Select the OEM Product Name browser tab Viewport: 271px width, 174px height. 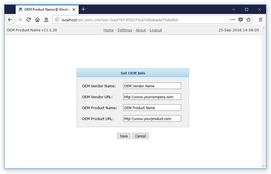pos(47,9)
